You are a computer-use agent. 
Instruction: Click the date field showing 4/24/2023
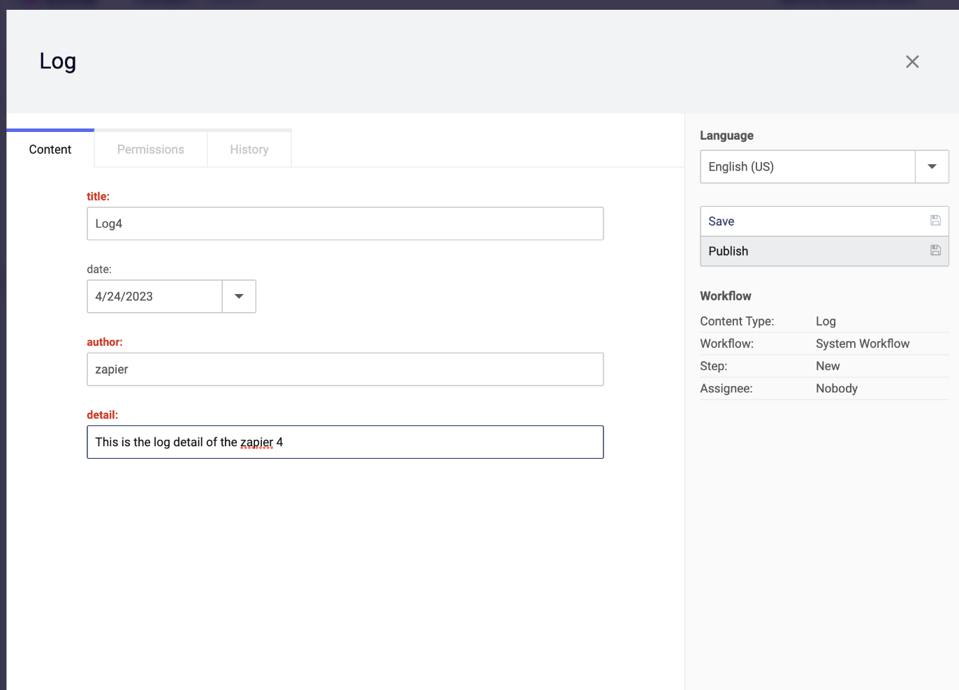154,296
